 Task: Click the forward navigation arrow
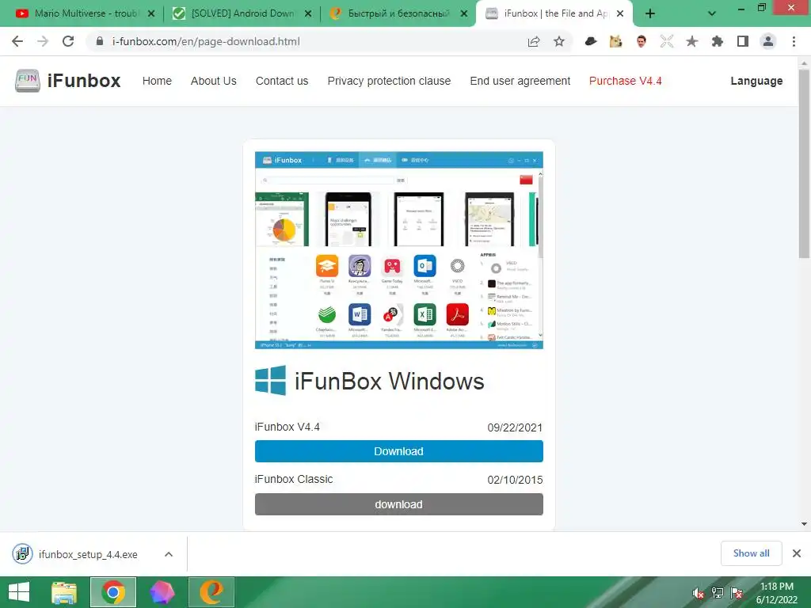[43, 41]
